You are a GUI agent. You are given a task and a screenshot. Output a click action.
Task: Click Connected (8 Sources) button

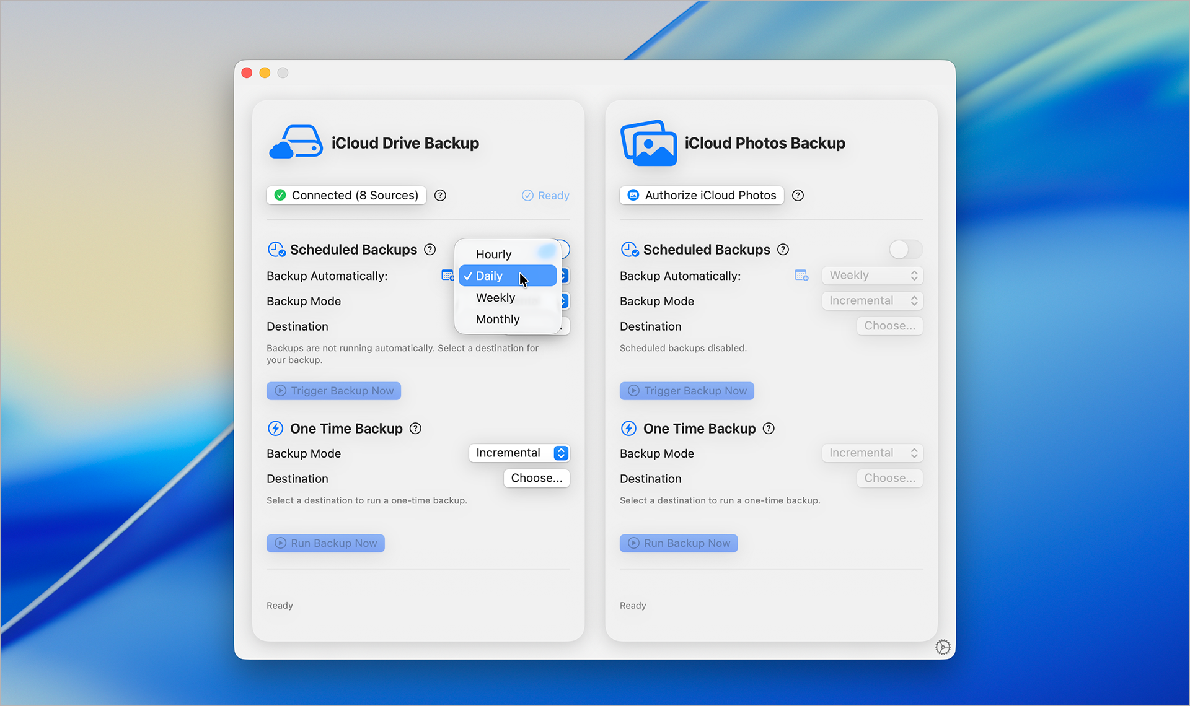click(x=346, y=195)
